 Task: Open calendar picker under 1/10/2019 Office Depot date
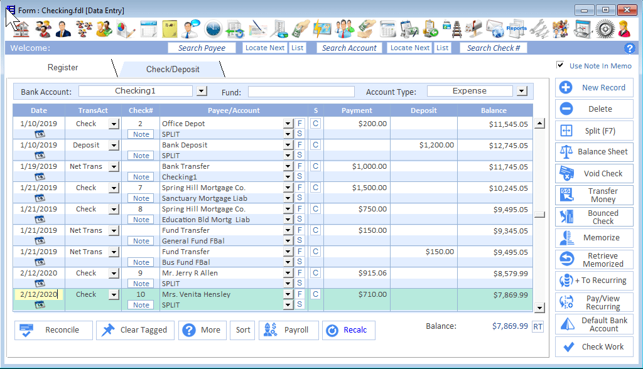[40, 134]
